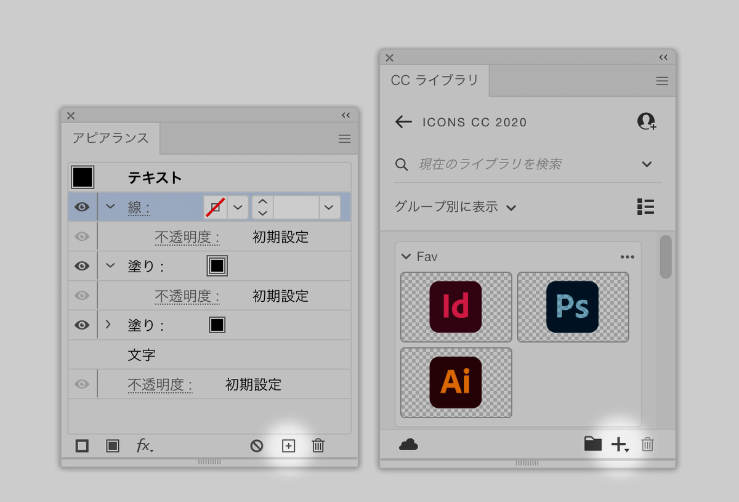
Task: Open the グループ別に表示 view dropdown
Action: tap(454, 208)
